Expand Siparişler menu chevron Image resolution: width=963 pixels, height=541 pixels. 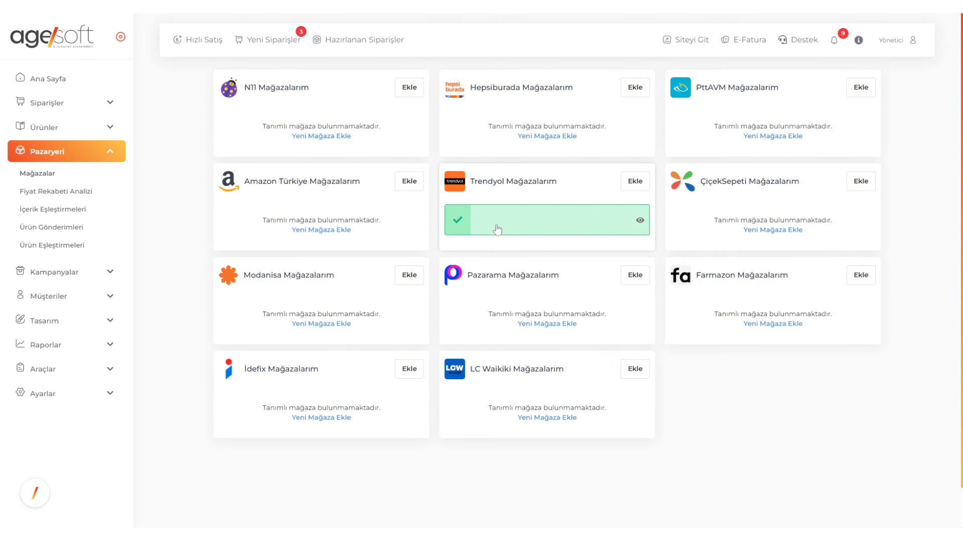coord(110,103)
